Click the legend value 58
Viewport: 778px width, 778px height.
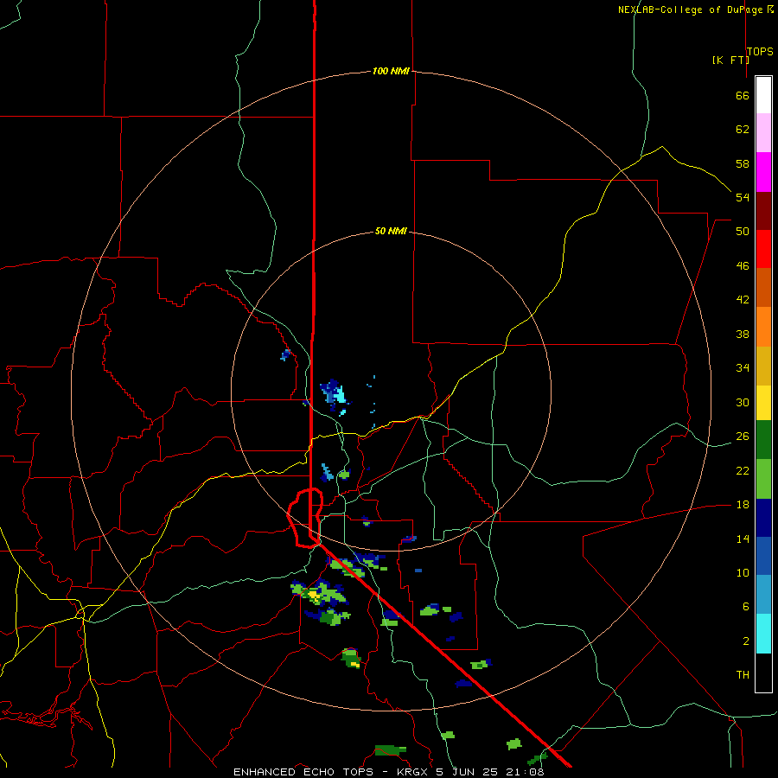(743, 163)
